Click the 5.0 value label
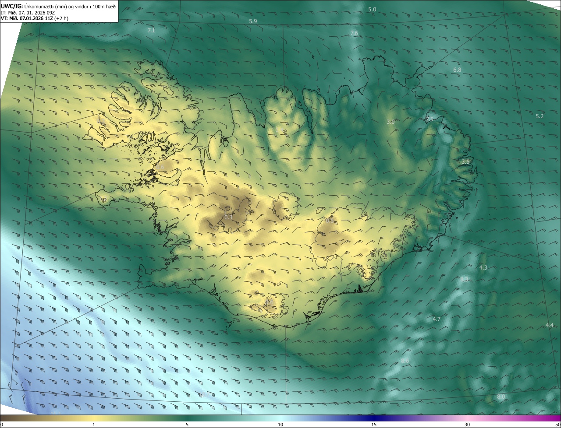 [x=372, y=9]
